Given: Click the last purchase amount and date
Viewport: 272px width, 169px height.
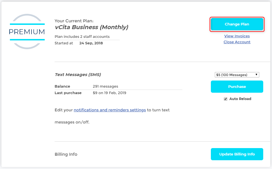Looking at the screenshot, I should 110,93.
